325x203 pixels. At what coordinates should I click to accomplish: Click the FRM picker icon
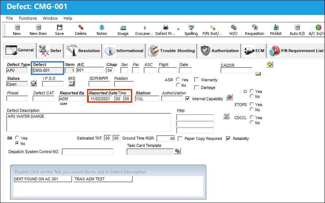tap(226, 116)
